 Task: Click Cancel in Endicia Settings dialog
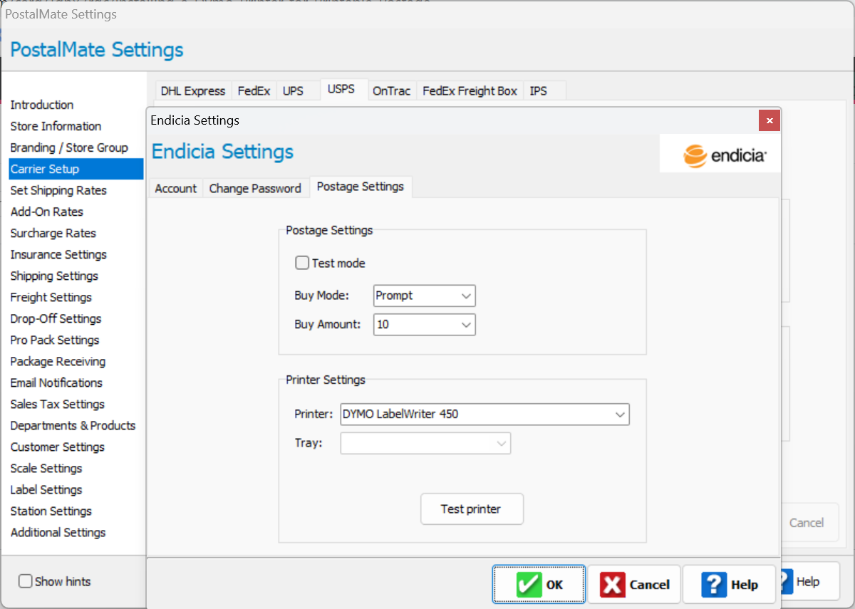tap(634, 585)
